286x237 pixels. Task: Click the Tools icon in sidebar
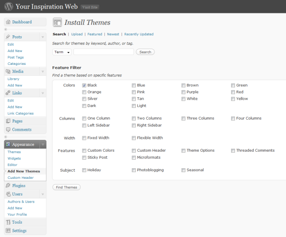(x=8, y=222)
